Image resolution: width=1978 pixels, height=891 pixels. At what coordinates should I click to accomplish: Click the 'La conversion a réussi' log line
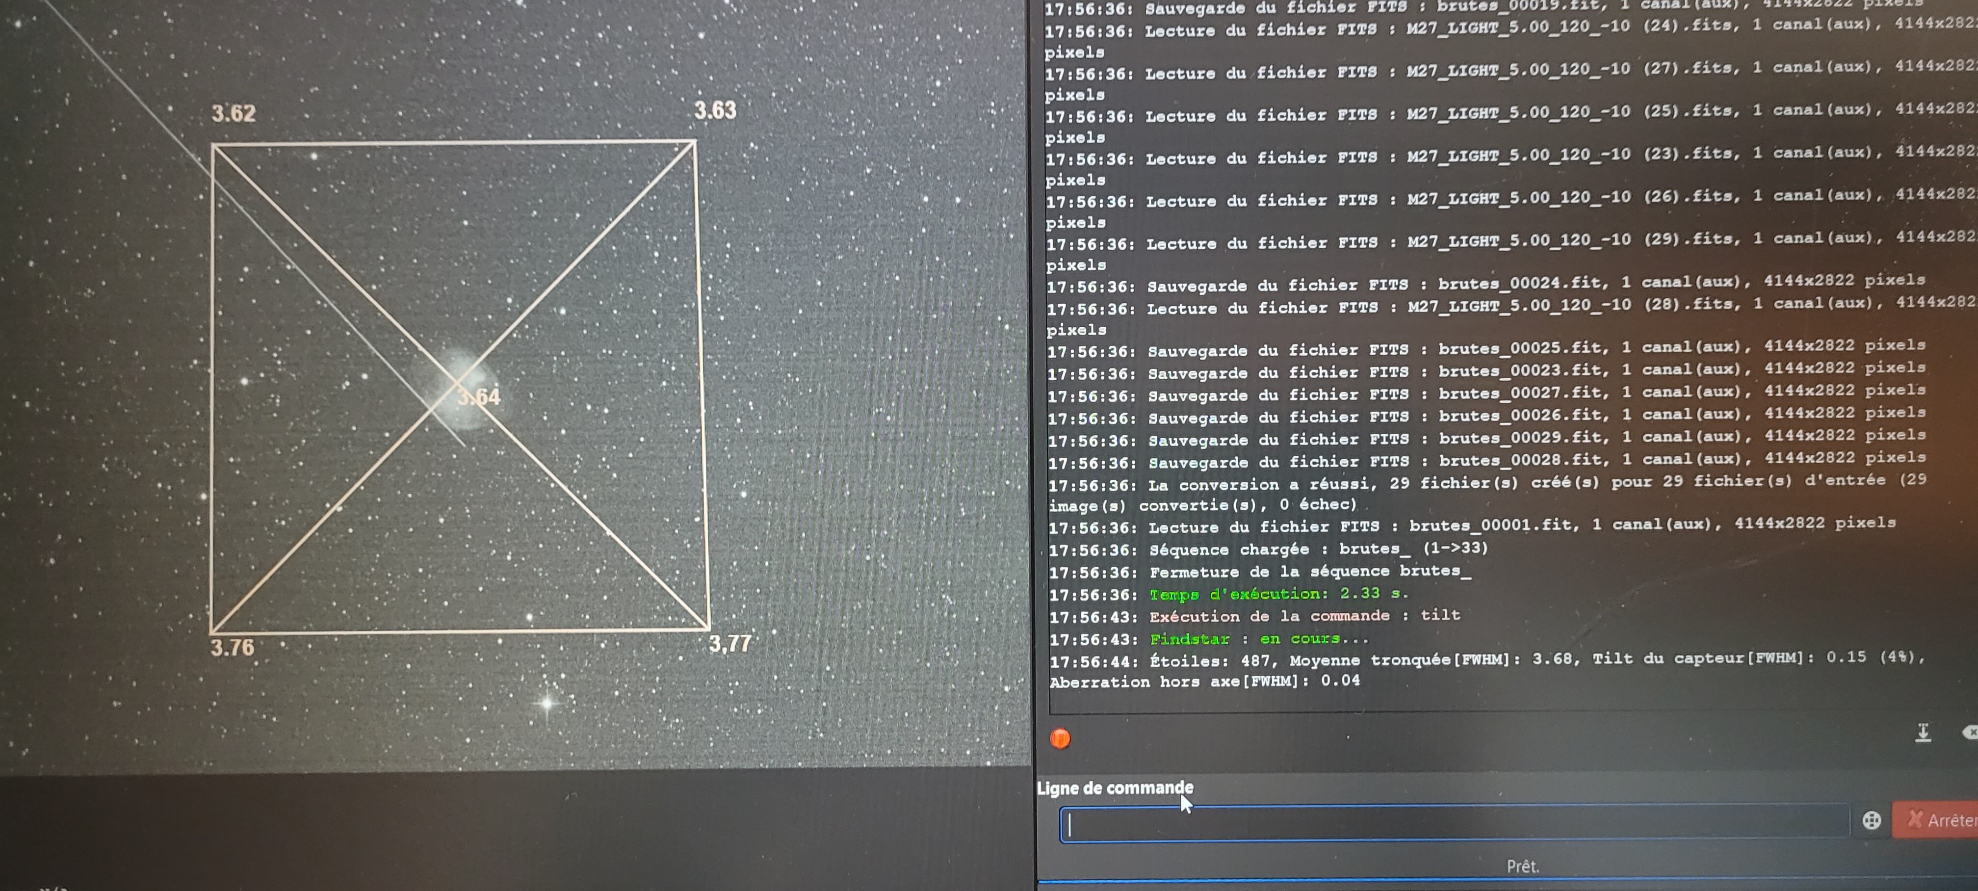coord(1482,483)
